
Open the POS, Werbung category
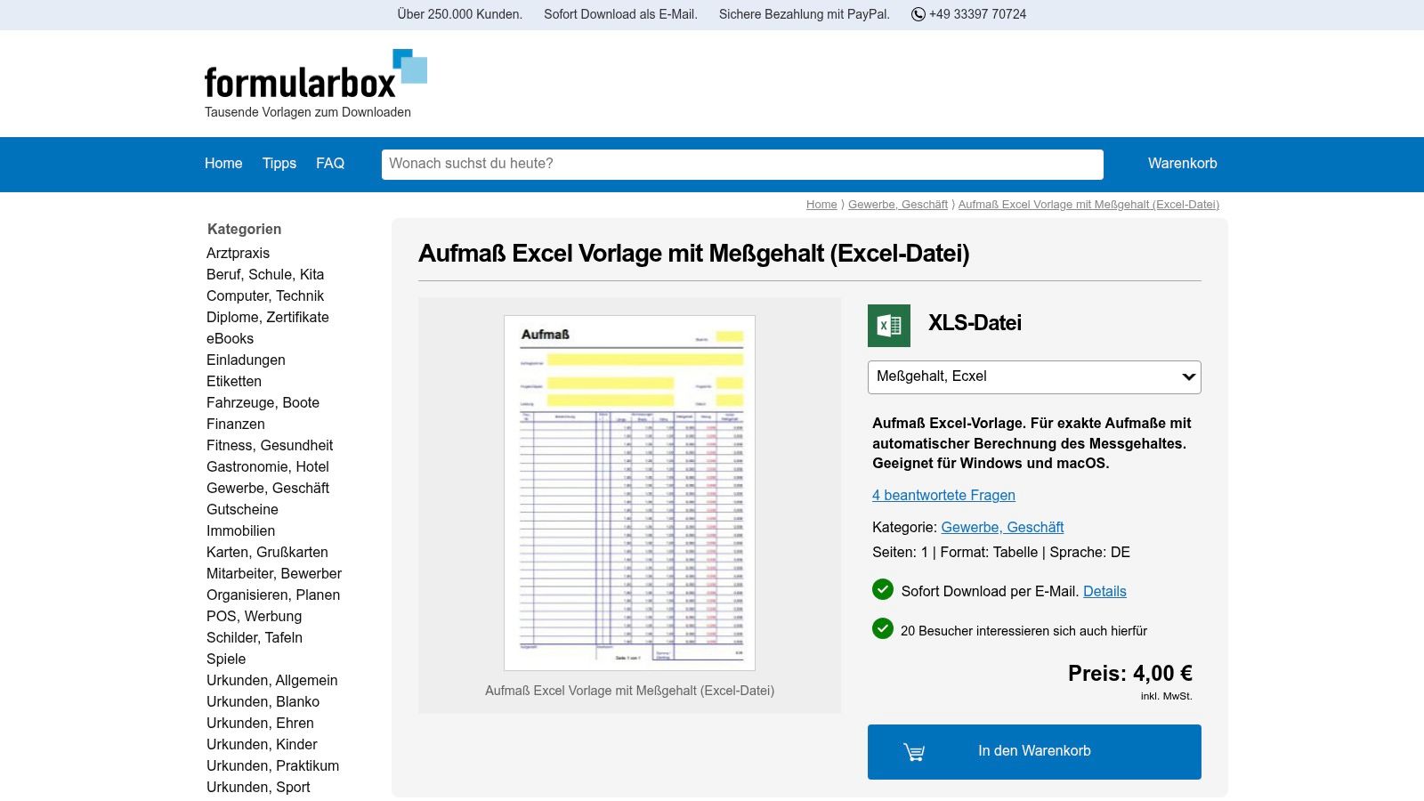click(x=254, y=617)
